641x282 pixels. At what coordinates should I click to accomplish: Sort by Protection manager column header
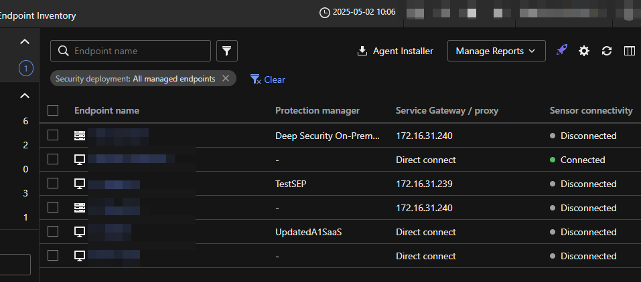pos(317,110)
